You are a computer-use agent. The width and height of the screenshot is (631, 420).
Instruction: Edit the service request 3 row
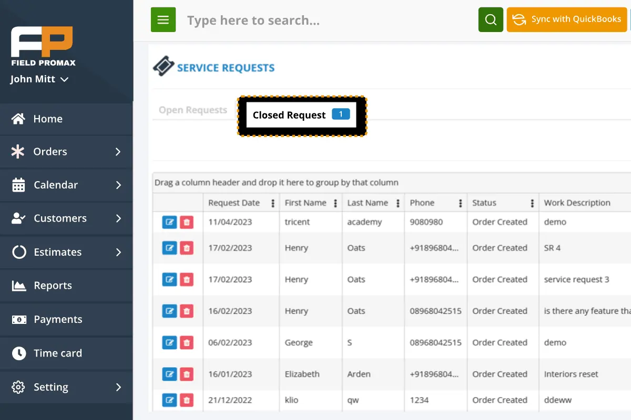click(169, 279)
